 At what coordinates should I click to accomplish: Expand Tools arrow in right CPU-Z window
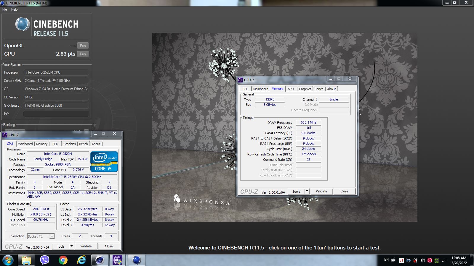tap(307, 191)
